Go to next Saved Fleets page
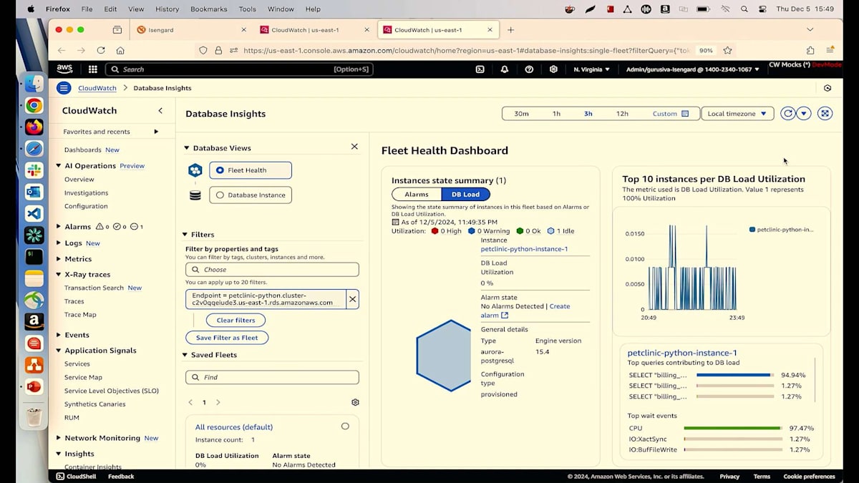This screenshot has height=483, width=859. [218, 403]
